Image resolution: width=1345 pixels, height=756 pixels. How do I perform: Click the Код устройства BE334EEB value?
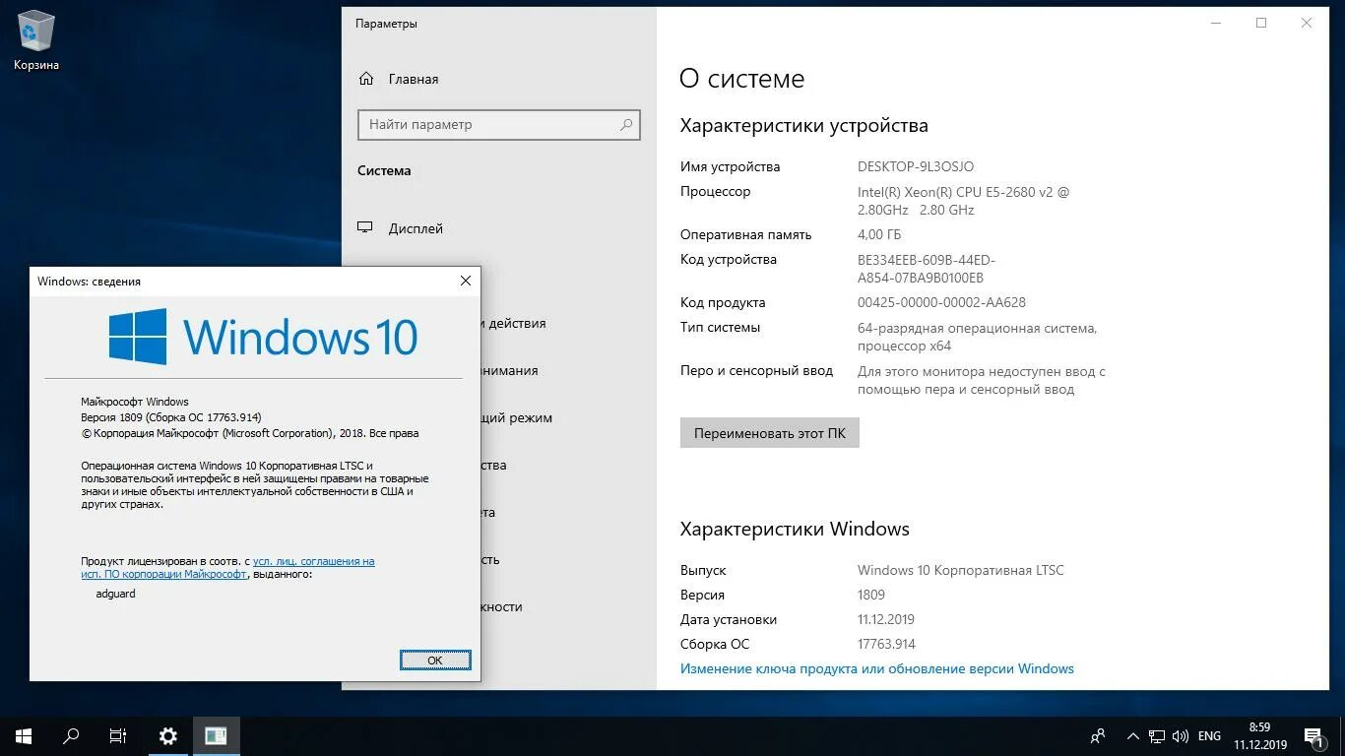click(x=927, y=269)
